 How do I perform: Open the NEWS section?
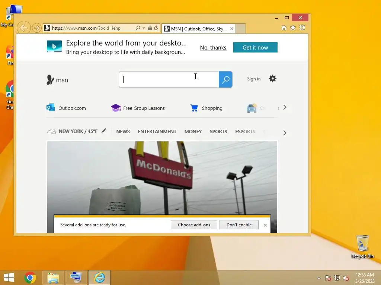(x=123, y=132)
